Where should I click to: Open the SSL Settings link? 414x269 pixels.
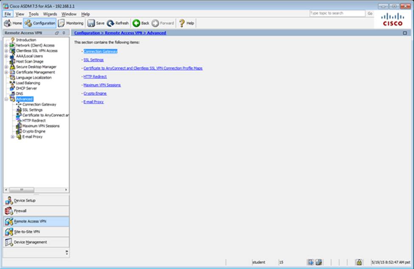(93, 60)
